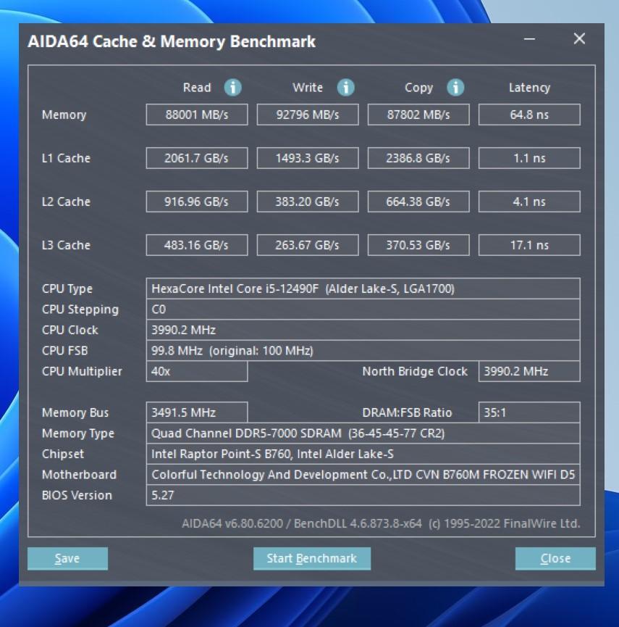Click the Copy column header text
The image size is (619, 627).
point(418,88)
